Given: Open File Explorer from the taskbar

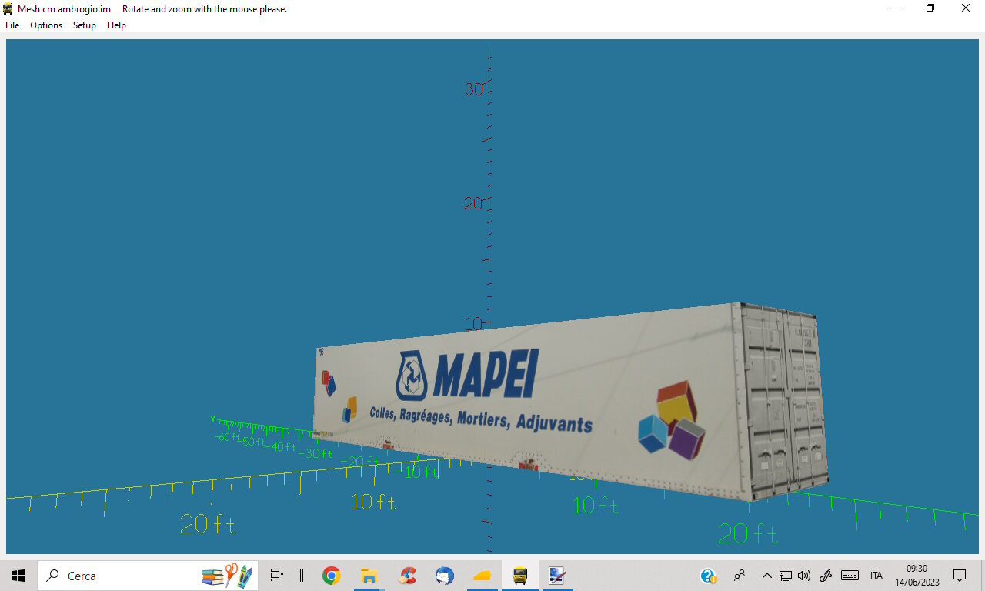Looking at the screenshot, I should point(369,576).
